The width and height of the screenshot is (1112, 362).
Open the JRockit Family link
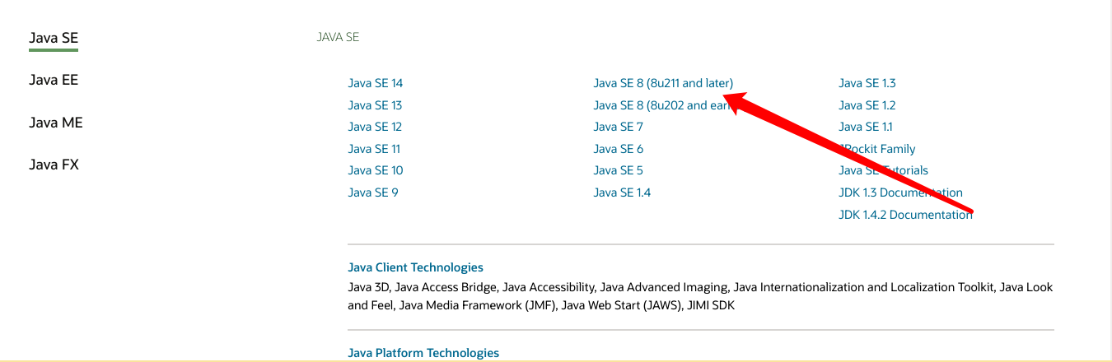click(877, 149)
